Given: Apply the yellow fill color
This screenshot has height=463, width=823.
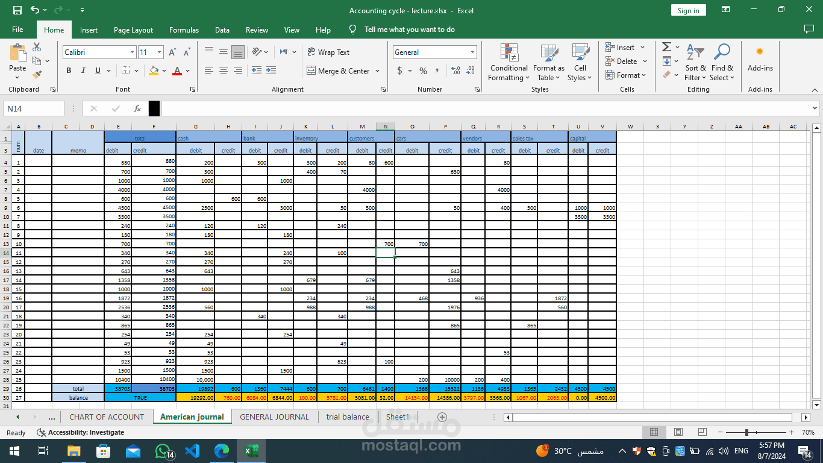Looking at the screenshot, I should (154, 71).
